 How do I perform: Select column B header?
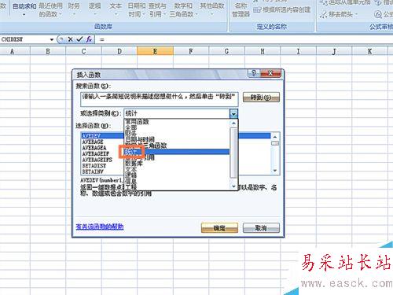pos(48,51)
